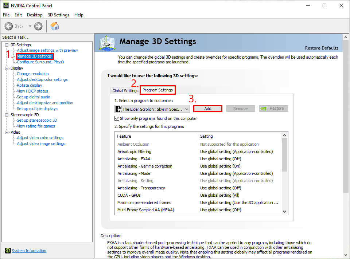This screenshot has height=259, width=350.
Task: Click the Back navigation arrow icon
Action: (9, 26)
